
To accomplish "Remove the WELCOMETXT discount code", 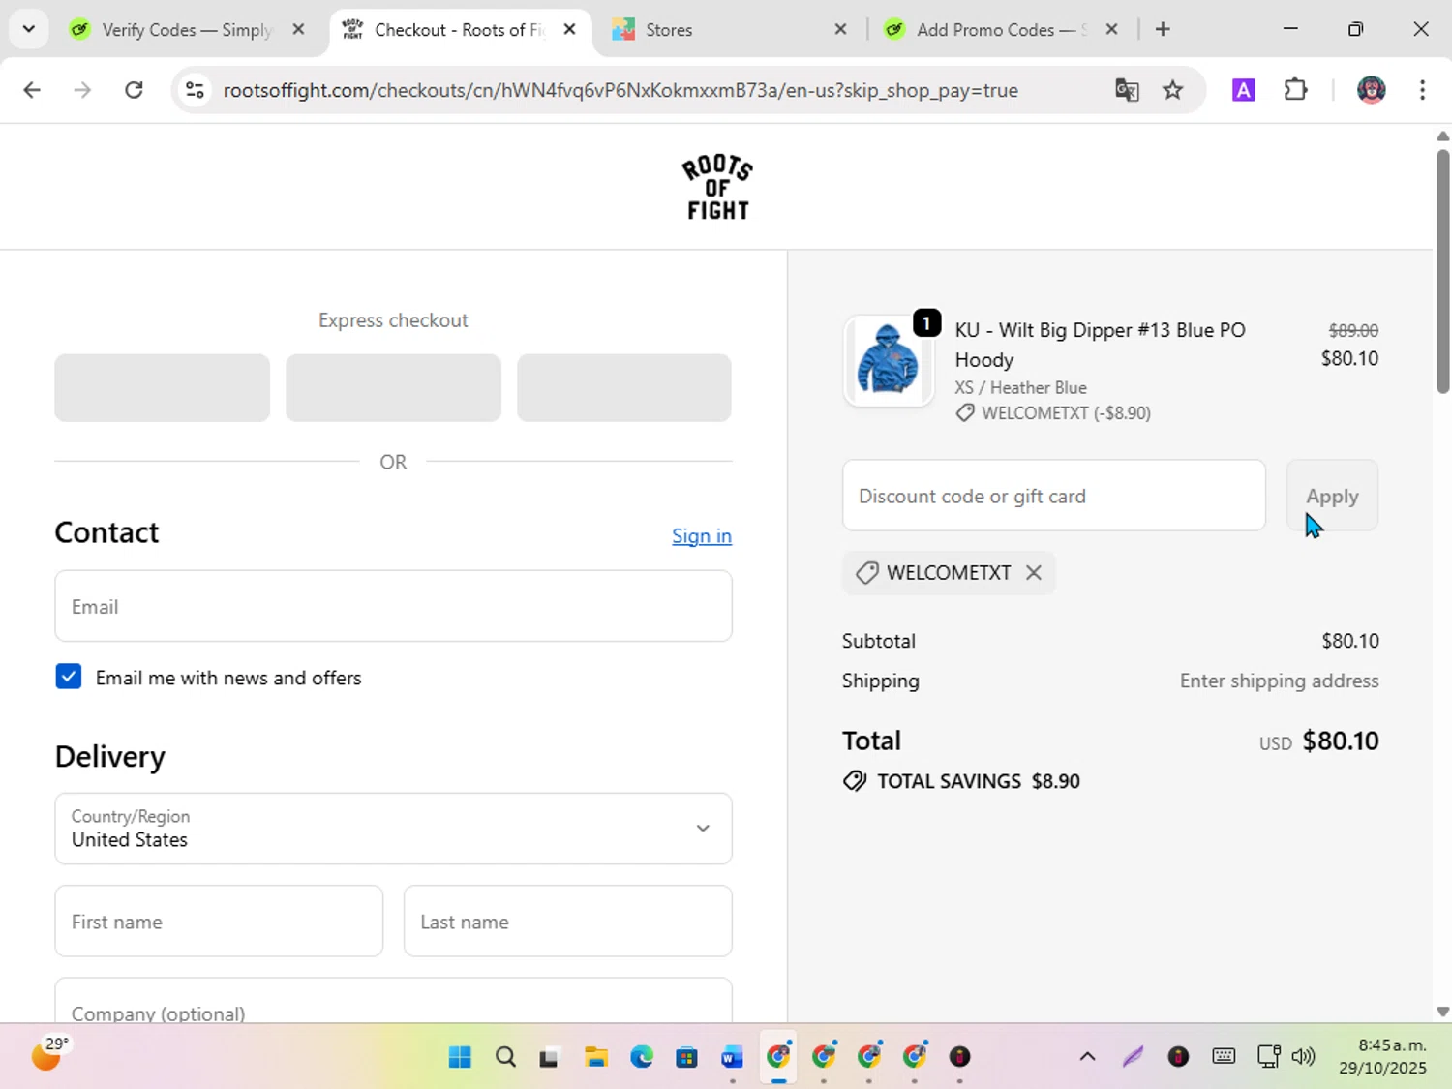I will [x=1034, y=572].
